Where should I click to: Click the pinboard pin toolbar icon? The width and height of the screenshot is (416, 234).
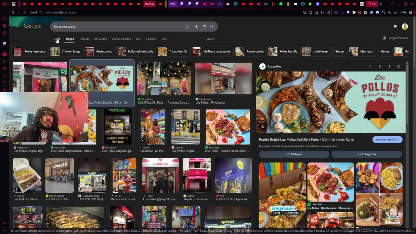(310, 13)
